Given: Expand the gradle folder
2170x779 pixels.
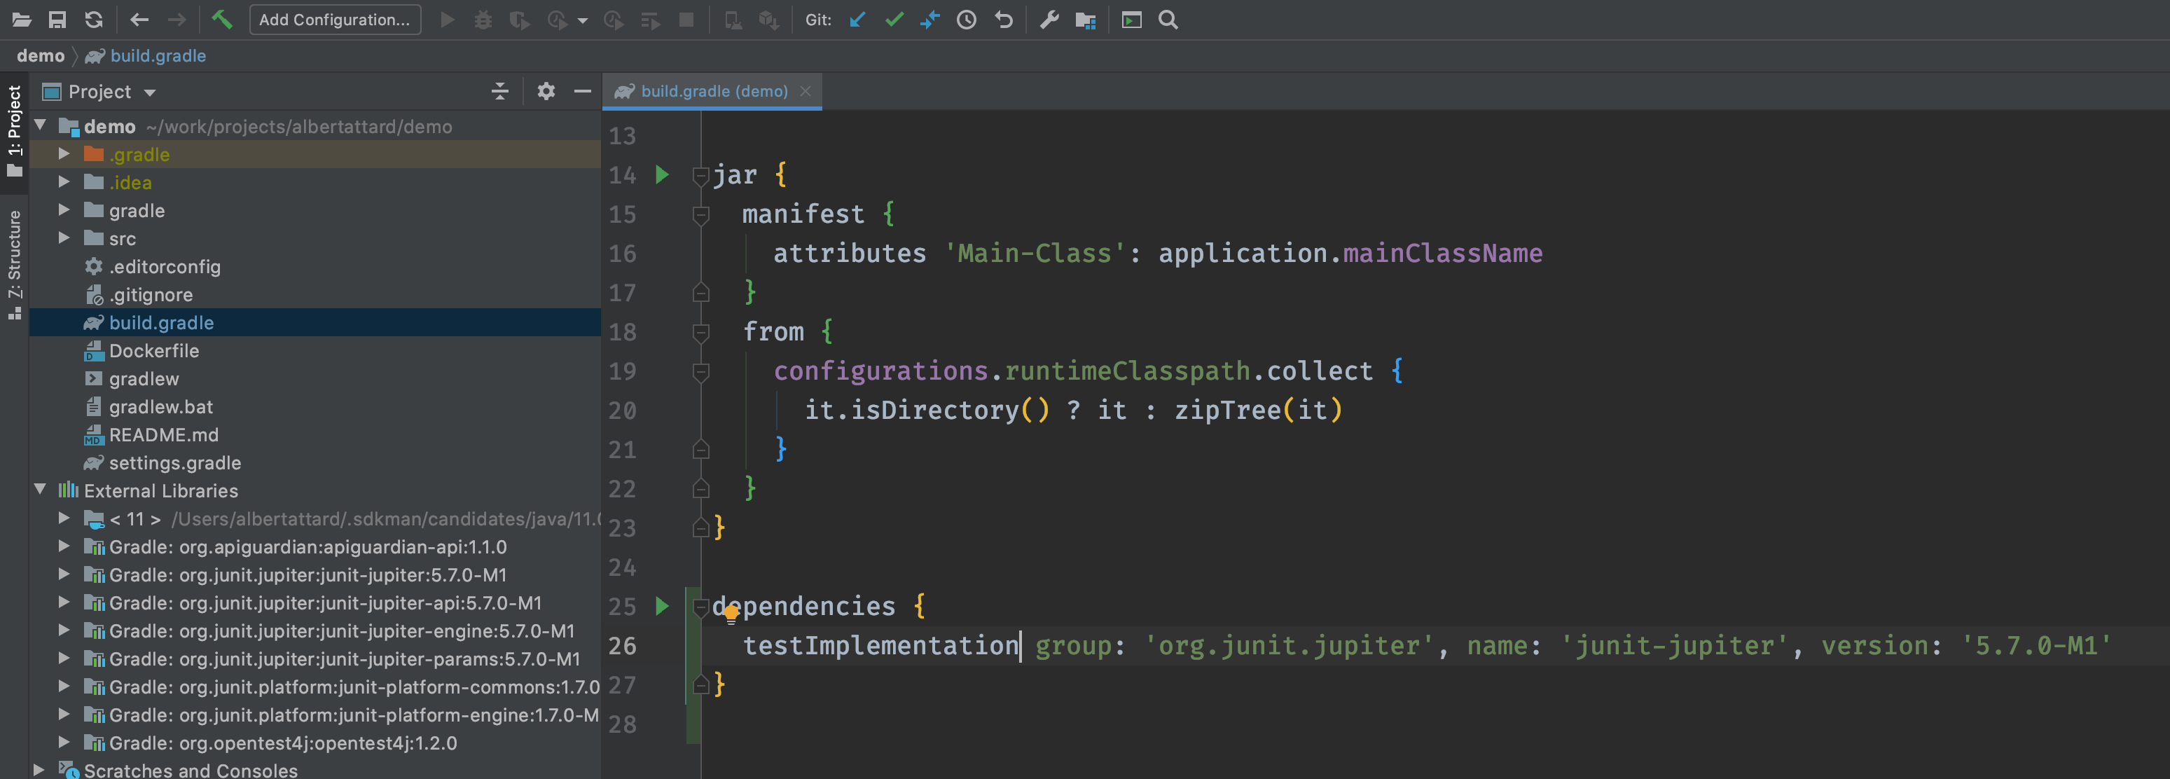Looking at the screenshot, I should tap(64, 209).
